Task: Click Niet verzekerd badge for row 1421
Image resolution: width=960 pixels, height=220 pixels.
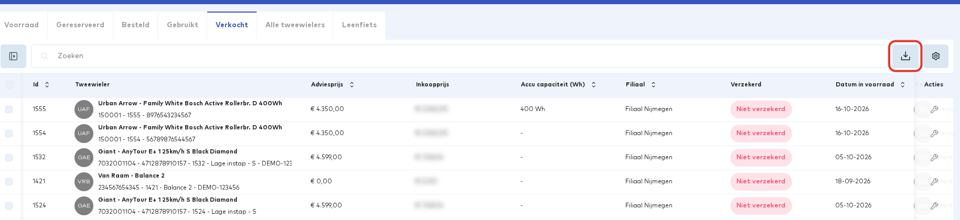Action: [x=761, y=182]
